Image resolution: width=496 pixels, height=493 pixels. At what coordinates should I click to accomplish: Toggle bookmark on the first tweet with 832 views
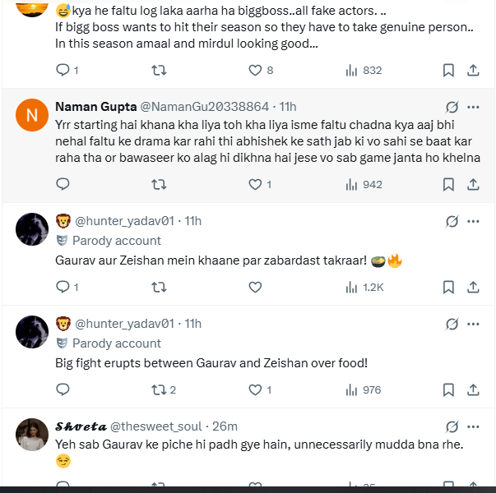click(x=448, y=70)
